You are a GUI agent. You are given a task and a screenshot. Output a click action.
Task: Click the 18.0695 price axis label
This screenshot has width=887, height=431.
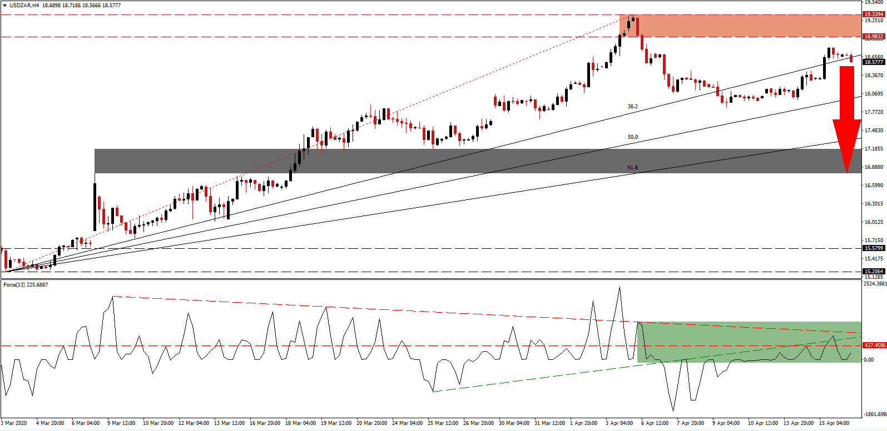(874, 94)
